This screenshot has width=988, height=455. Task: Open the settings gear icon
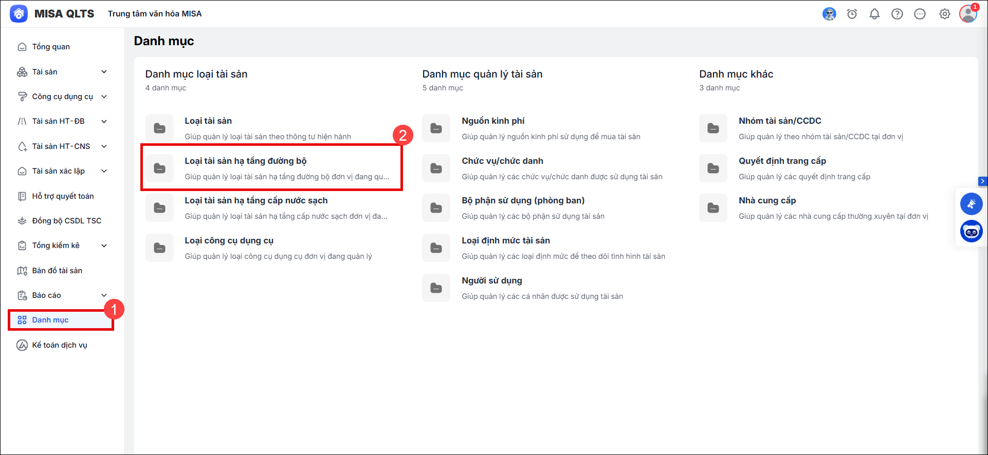(945, 14)
